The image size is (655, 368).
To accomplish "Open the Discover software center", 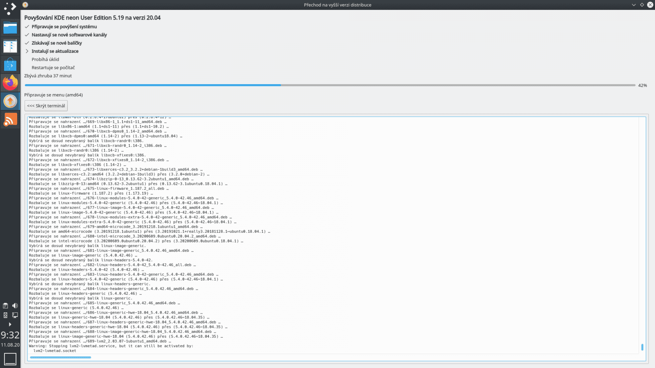I will [10, 63].
